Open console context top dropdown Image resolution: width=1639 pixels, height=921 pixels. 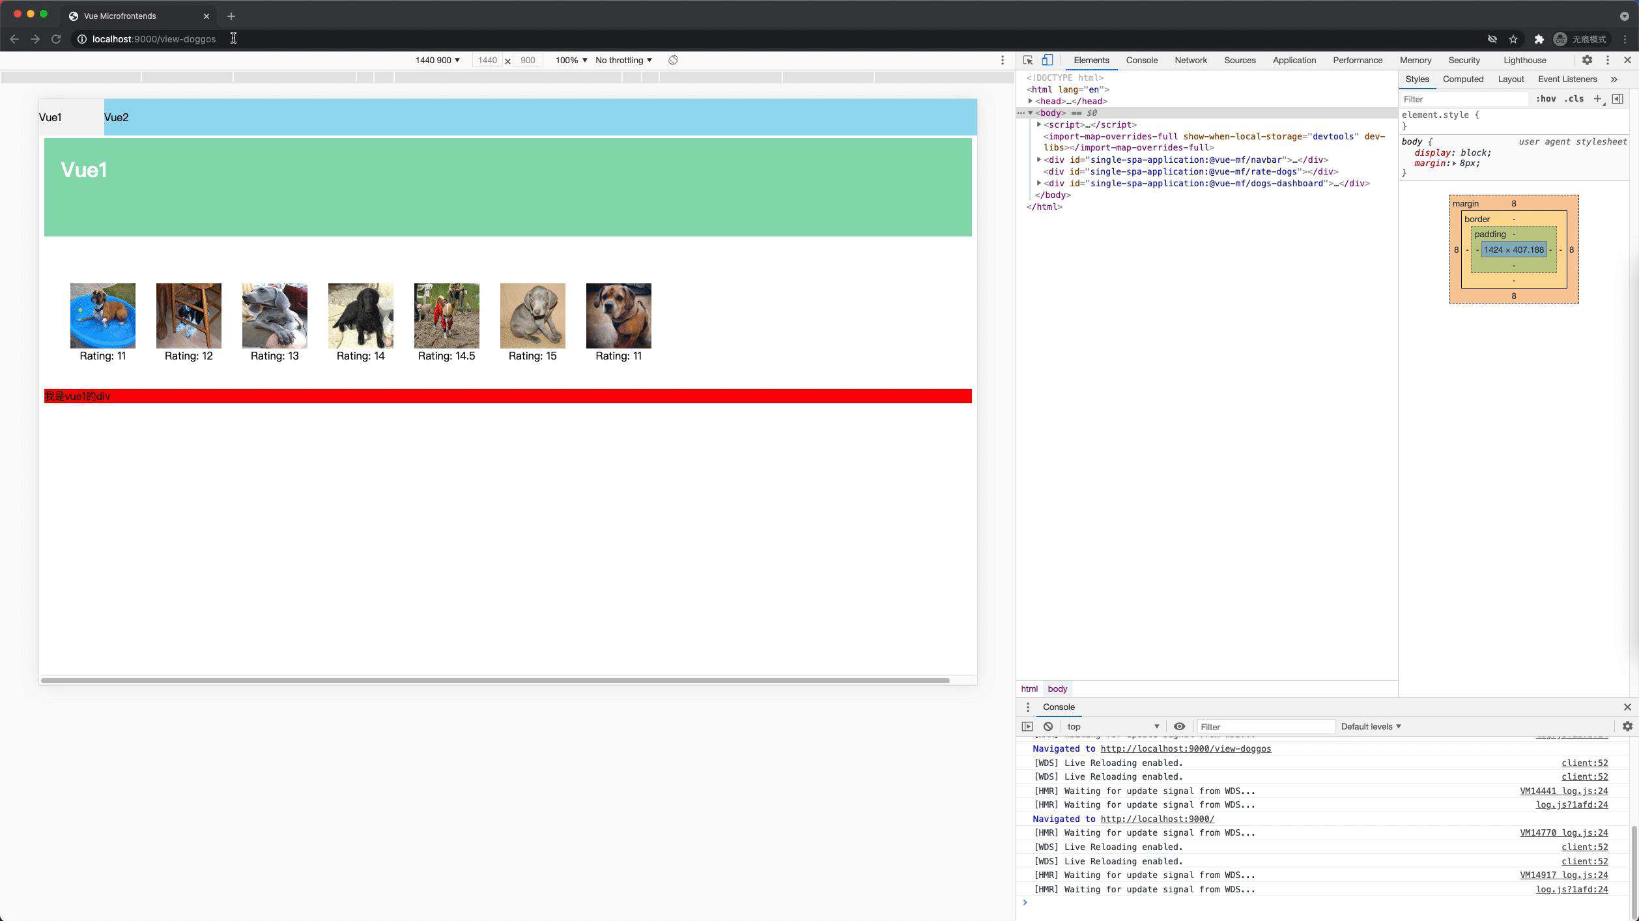click(x=1113, y=726)
